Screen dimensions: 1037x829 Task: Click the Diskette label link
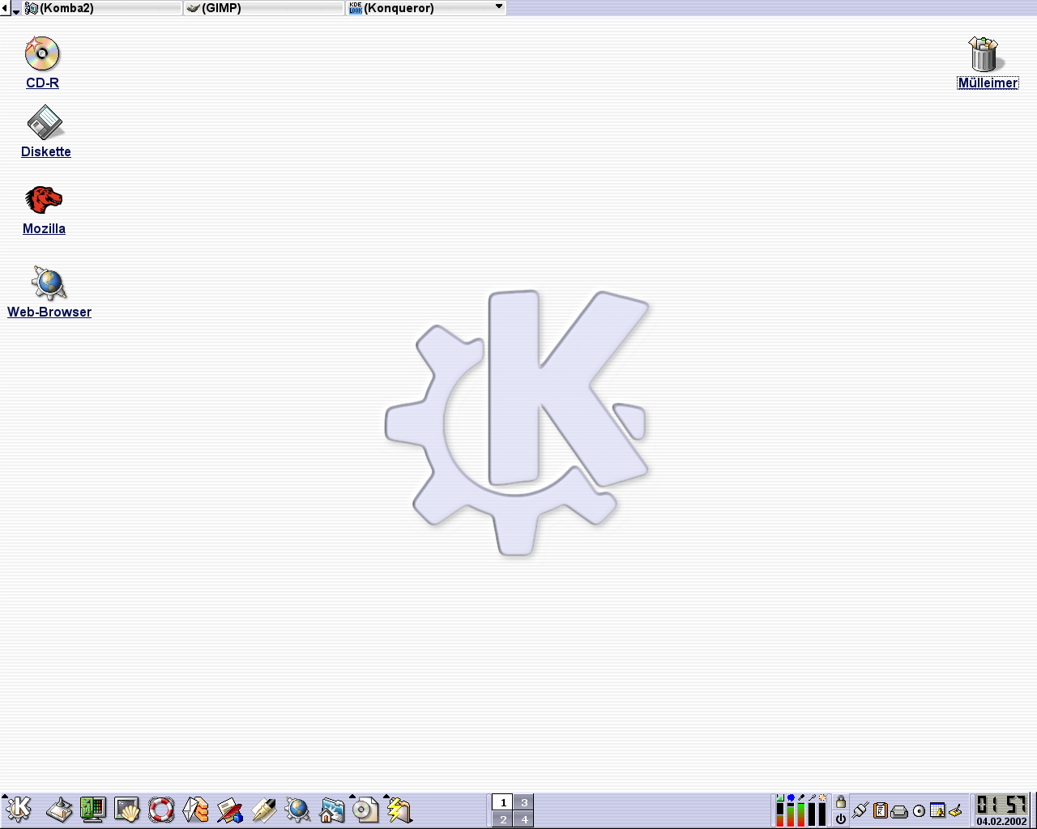point(46,151)
